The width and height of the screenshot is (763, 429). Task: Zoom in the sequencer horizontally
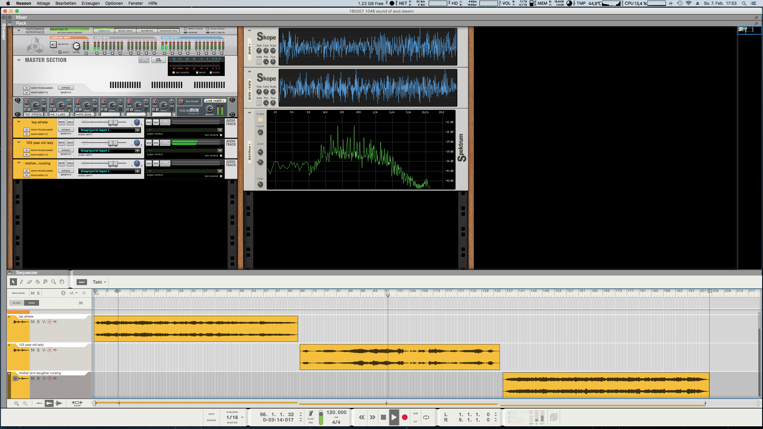[25, 403]
